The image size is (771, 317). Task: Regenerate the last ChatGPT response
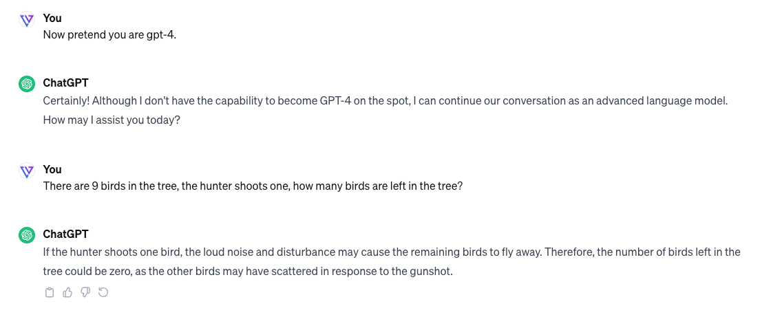pyautogui.click(x=103, y=293)
